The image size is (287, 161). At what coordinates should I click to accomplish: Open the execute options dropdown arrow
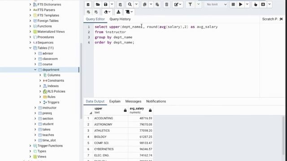tap(247, 4)
